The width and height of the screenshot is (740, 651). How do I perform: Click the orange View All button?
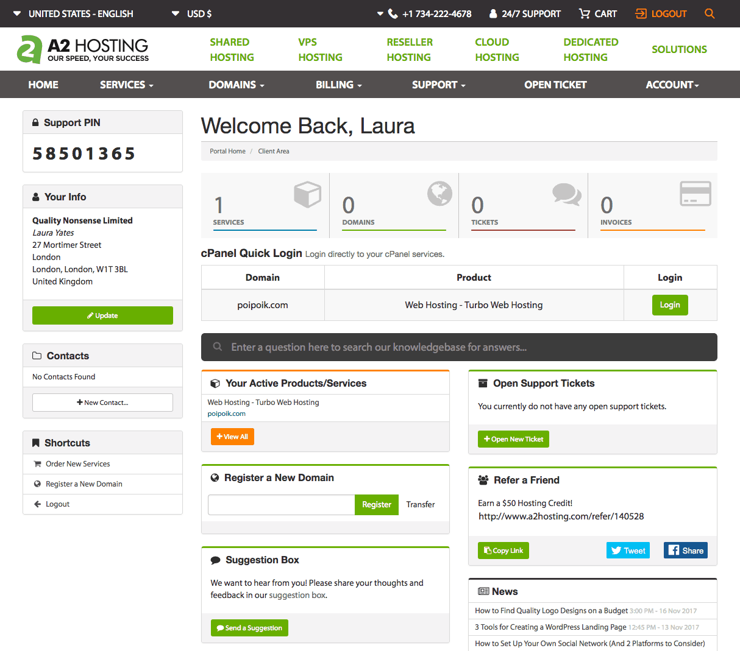point(232,437)
